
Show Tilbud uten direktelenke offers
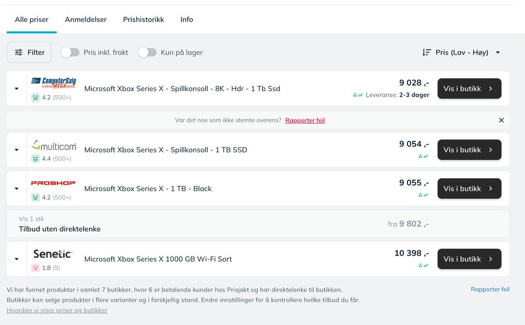(60, 229)
